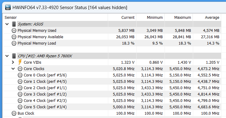
Task: Click the Average column header
Action: (207, 18)
